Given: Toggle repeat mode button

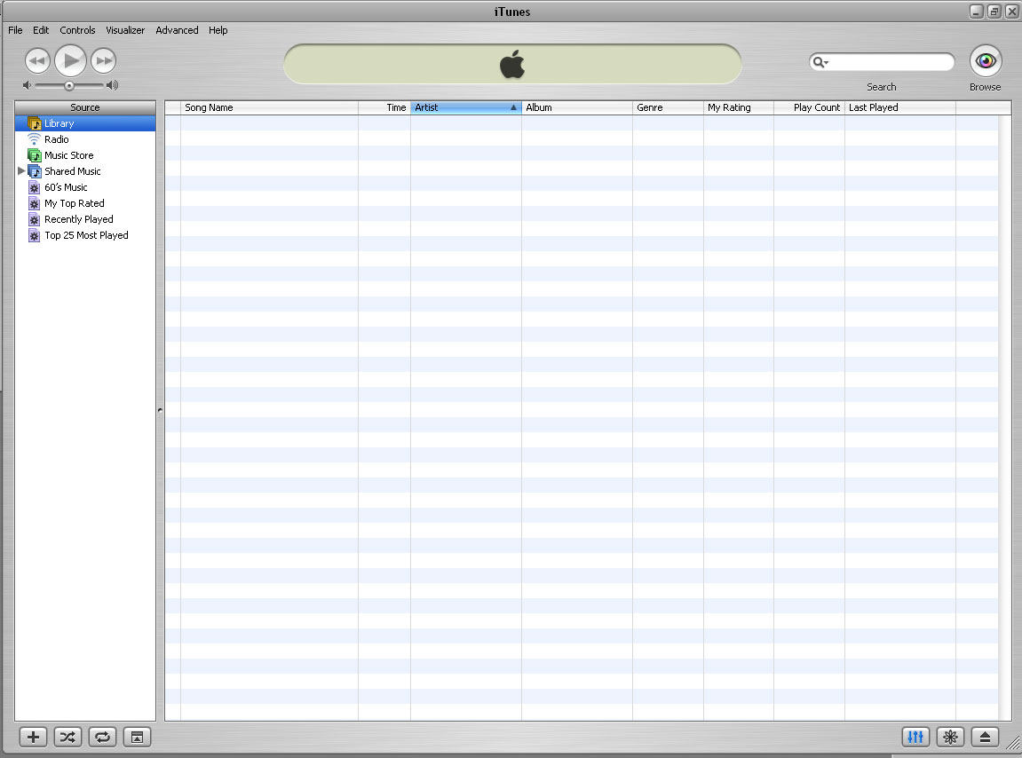Looking at the screenshot, I should (102, 738).
